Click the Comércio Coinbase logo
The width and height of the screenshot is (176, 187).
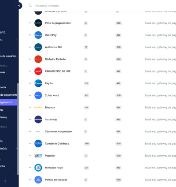(38, 144)
